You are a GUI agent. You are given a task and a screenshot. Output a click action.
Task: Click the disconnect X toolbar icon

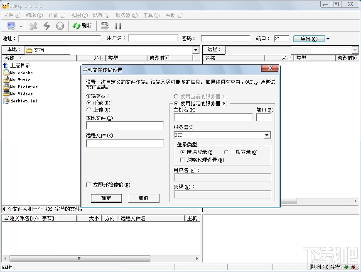[33, 26]
